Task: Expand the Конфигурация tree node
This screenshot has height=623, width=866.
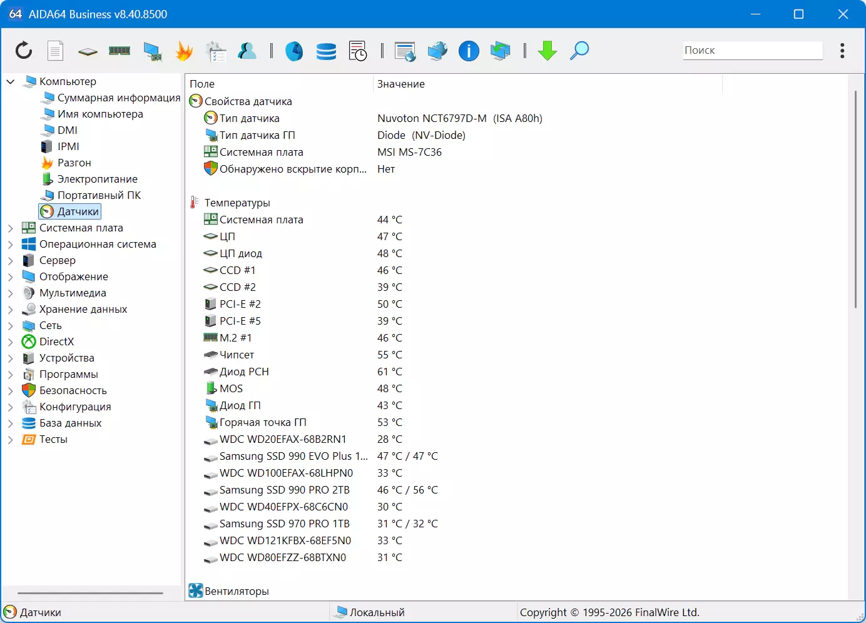Action: (x=11, y=407)
